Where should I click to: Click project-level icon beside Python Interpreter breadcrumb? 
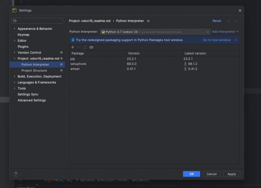148,21
